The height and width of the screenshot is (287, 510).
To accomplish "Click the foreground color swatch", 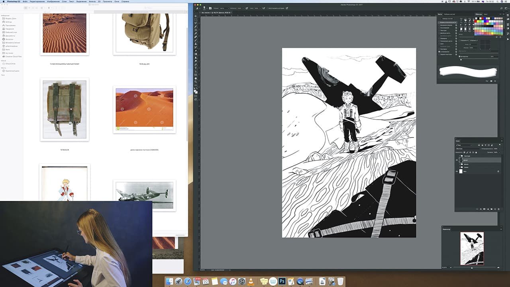I will (195, 91).
